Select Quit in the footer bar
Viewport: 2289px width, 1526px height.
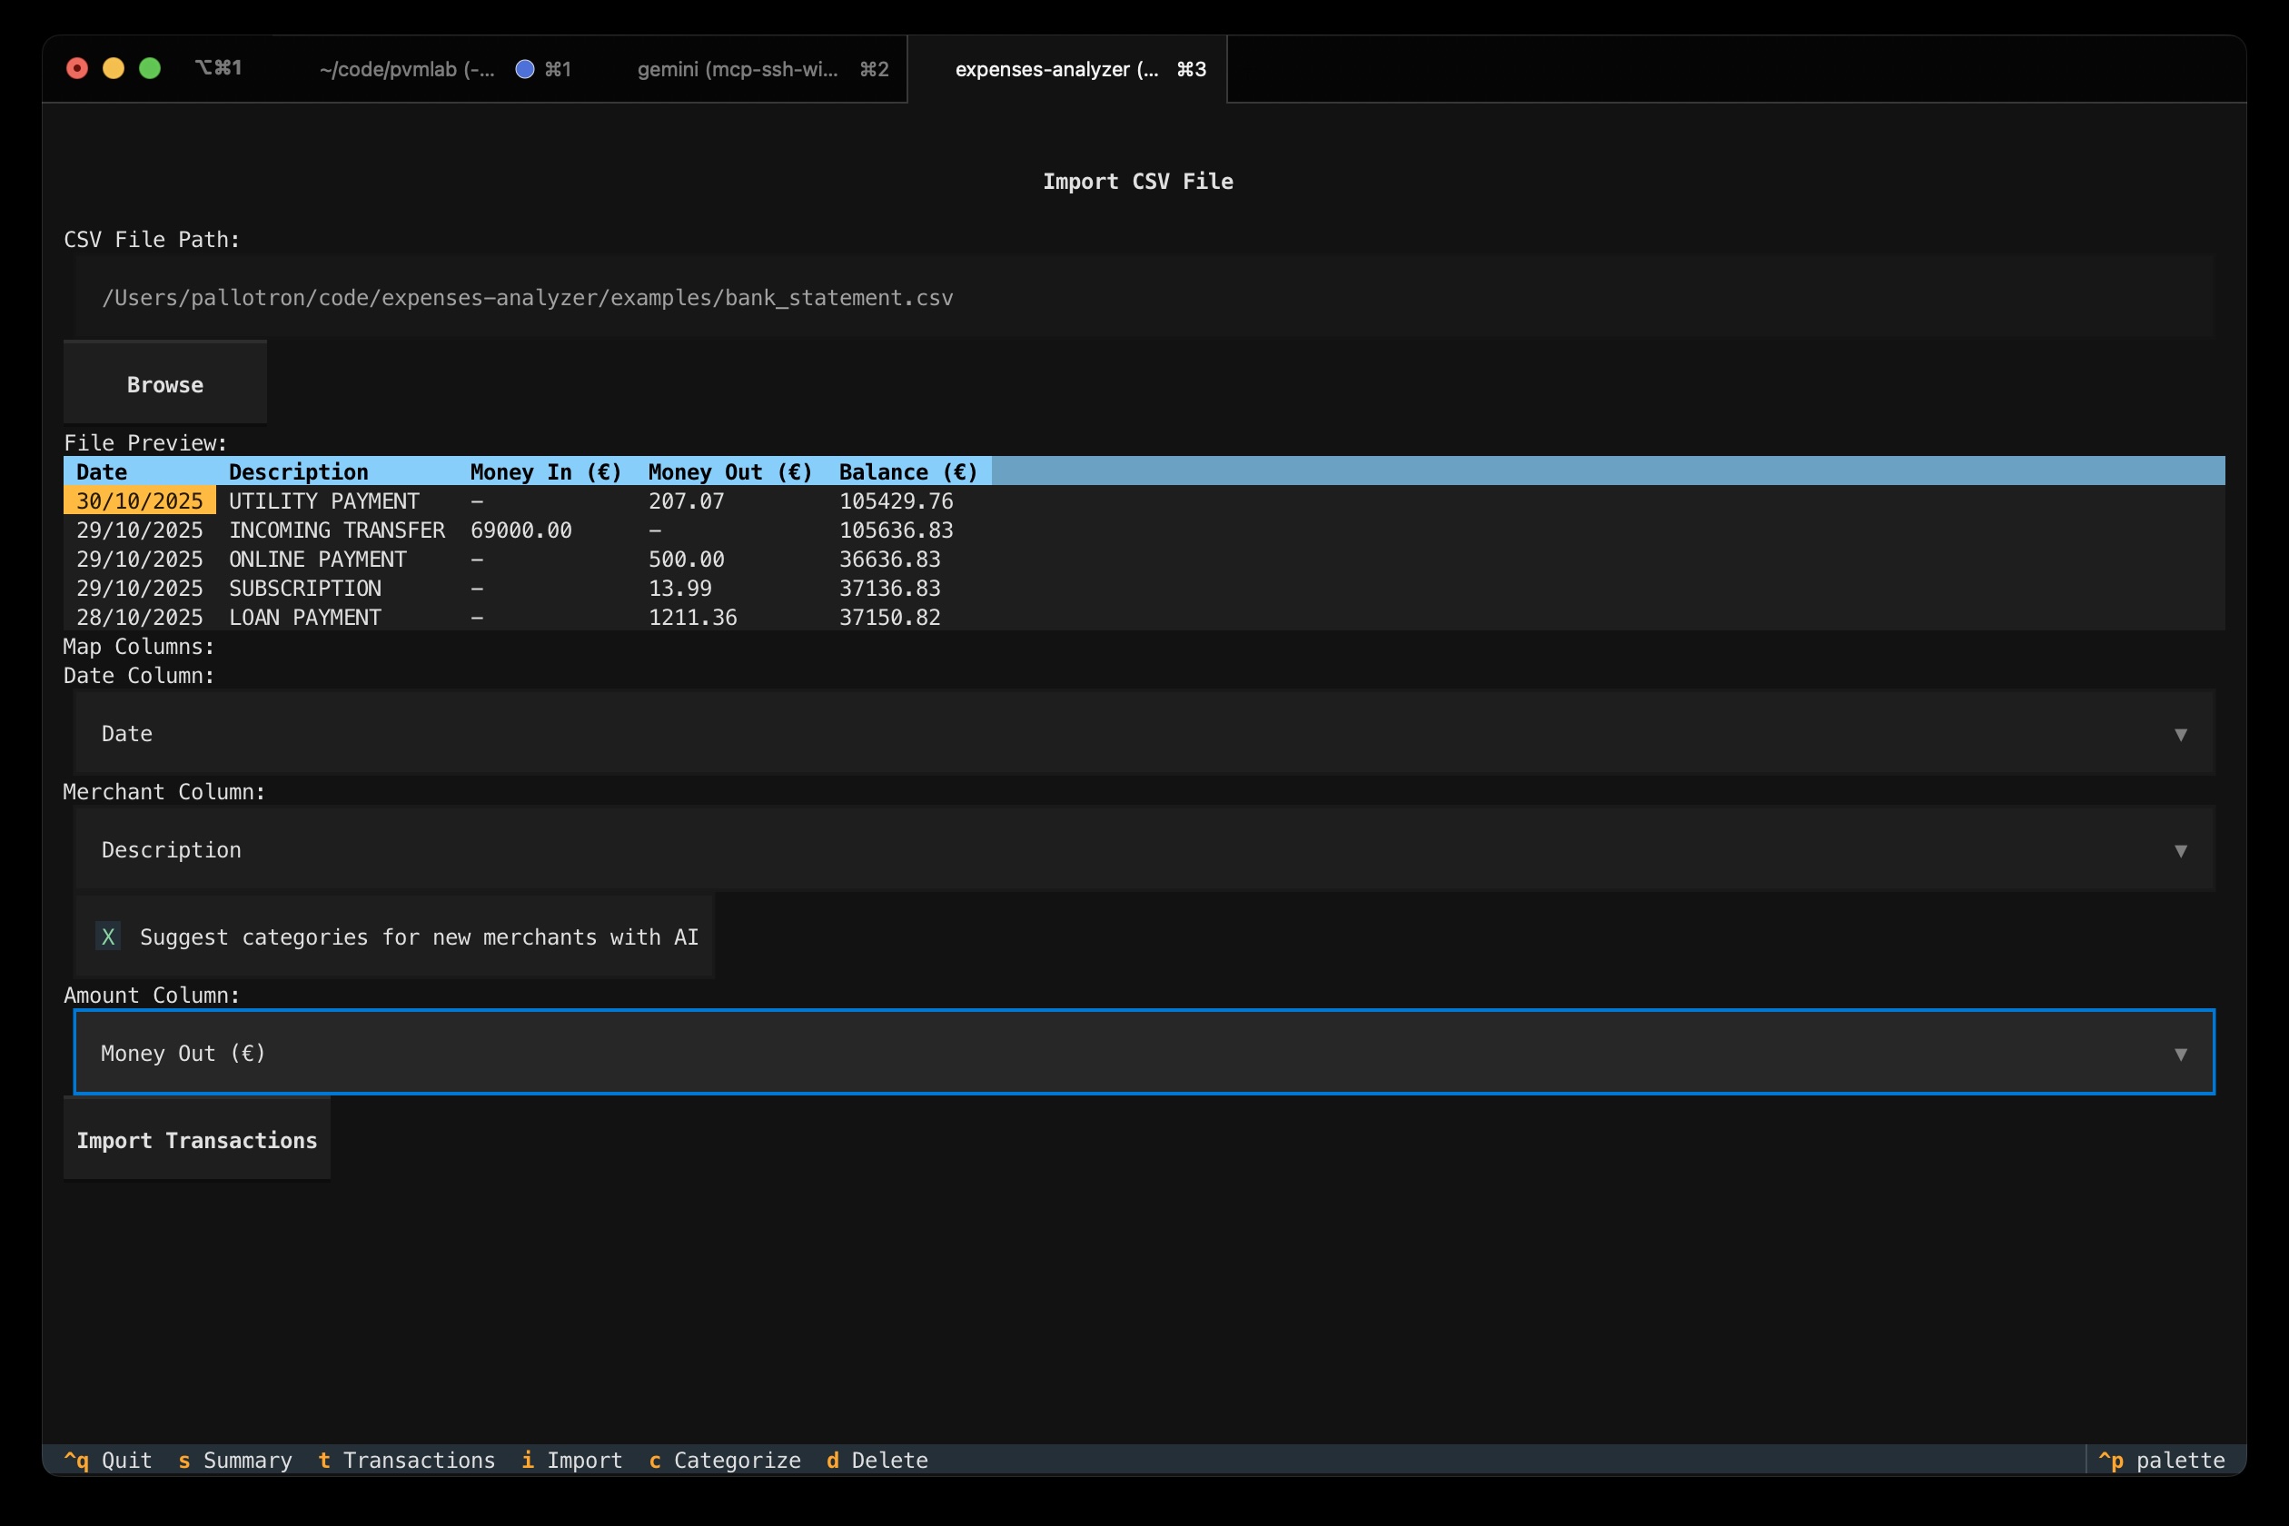point(107,1460)
